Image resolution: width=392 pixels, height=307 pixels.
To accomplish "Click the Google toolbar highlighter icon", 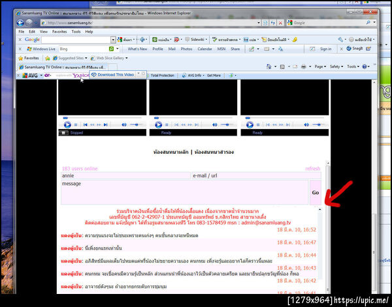I will pyautogui.click(x=295, y=40).
